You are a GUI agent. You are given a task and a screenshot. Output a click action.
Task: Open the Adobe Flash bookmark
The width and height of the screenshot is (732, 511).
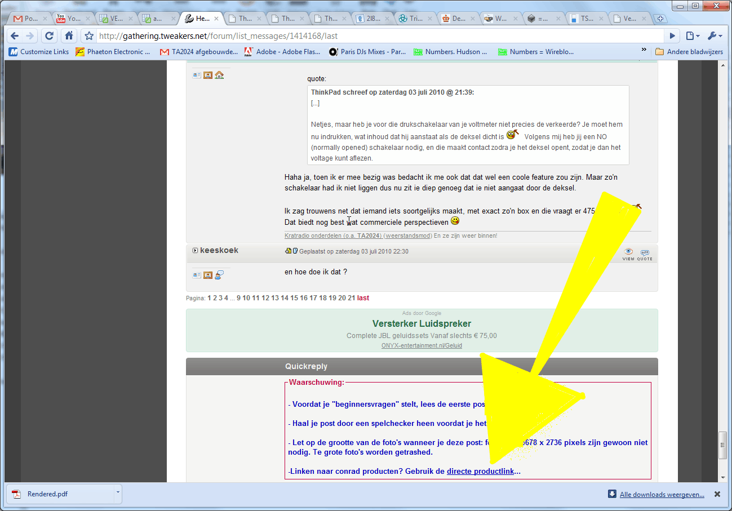(282, 52)
